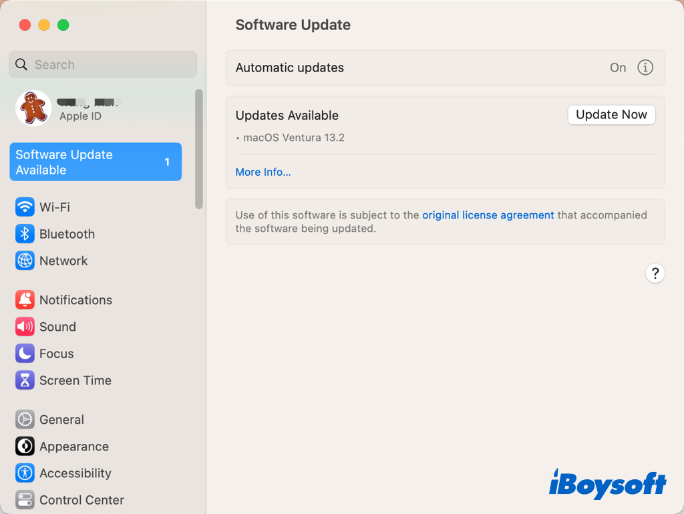This screenshot has width=684, height=514.
Task: Click the Notifications bell icon
Action: [x=25, y=300]
